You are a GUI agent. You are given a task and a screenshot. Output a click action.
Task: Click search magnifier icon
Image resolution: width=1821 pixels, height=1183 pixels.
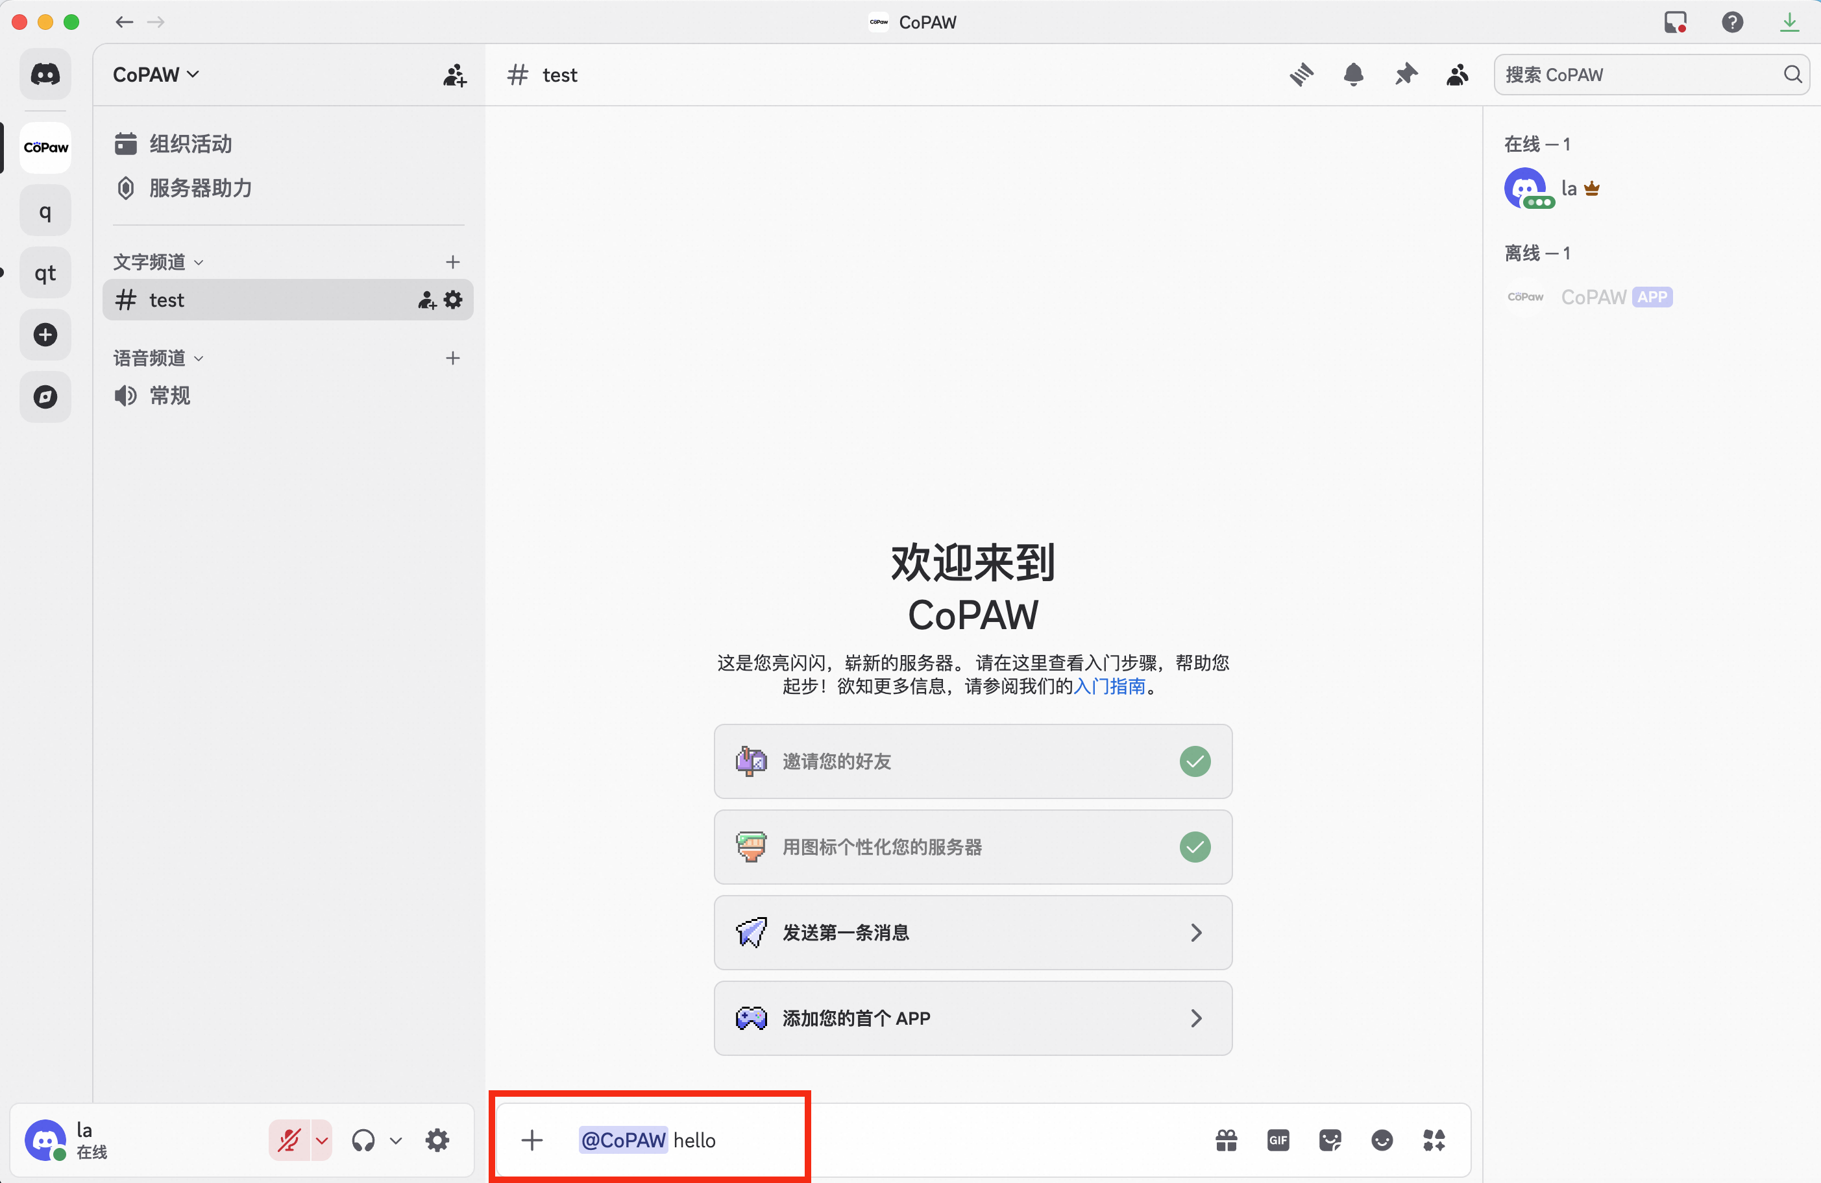point(1792,74)
